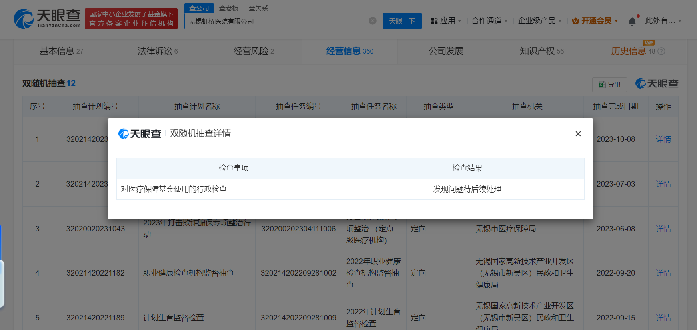Switch to the 查公司 search tab
Viewport: 697px width, 330px height.
[x=199, y=8]
